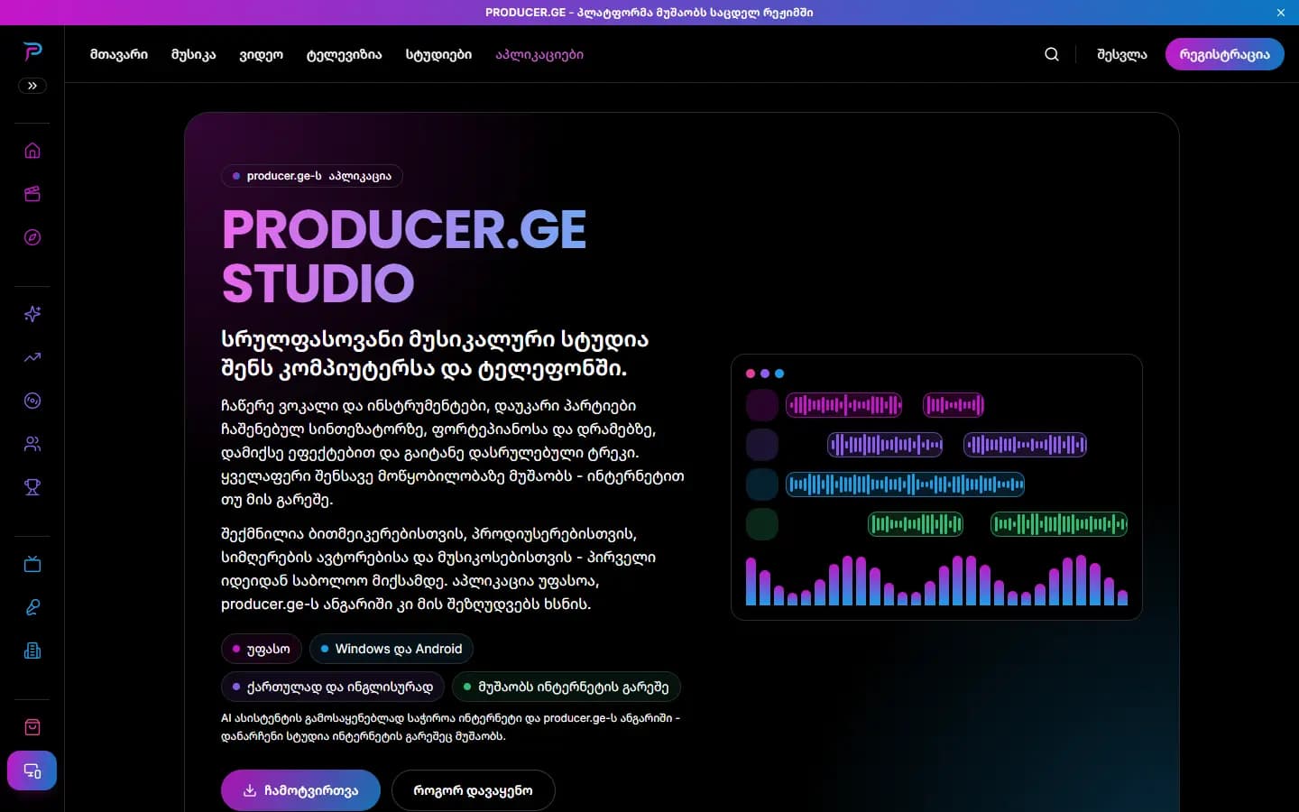The image size is (1299, 812).
Task: Close the top announcement banner
Action: point(1281,13)
